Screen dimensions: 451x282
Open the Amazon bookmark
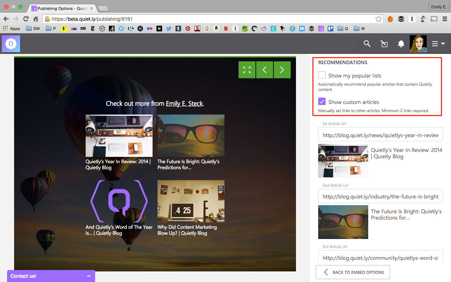pos(216,29)
